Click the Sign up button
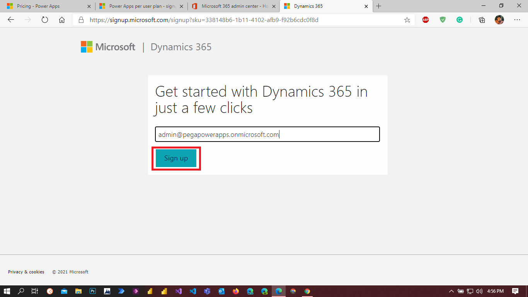This screenshot has height=297, width=528. [176, 158]
